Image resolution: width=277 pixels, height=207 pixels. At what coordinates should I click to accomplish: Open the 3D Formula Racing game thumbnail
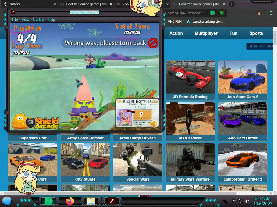pos(190,77)
